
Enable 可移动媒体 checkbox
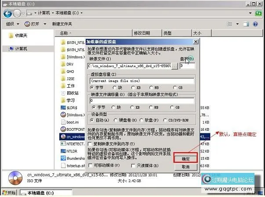point(91,165)
